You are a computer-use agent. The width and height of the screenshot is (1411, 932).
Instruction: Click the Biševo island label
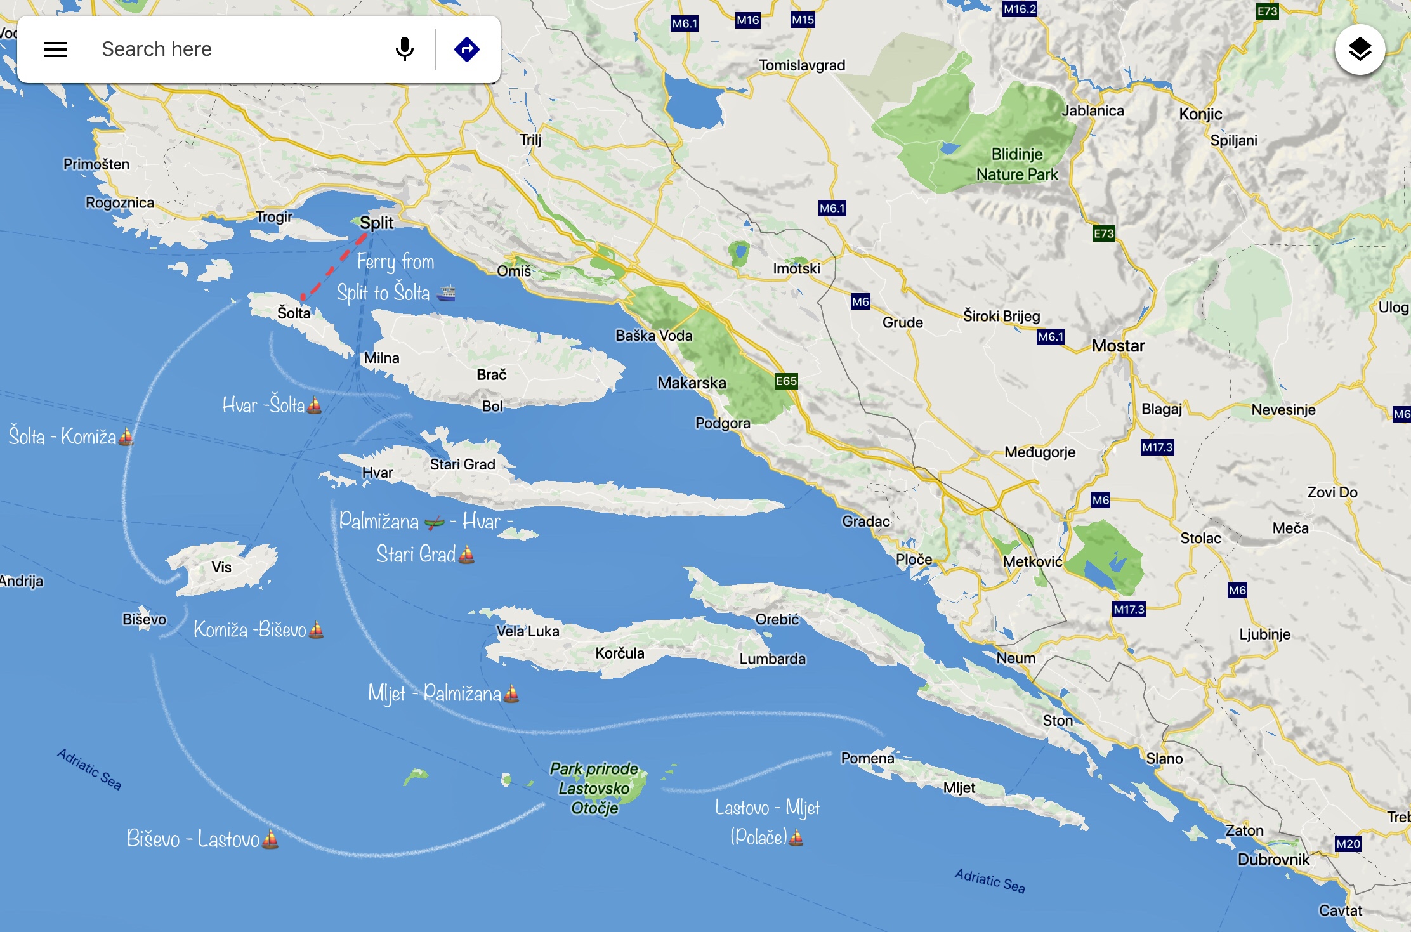[145, 619]
